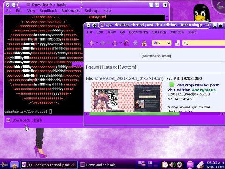Open the browser Window menu
Viewport: 225px width, 169px height.
(178, 32)
